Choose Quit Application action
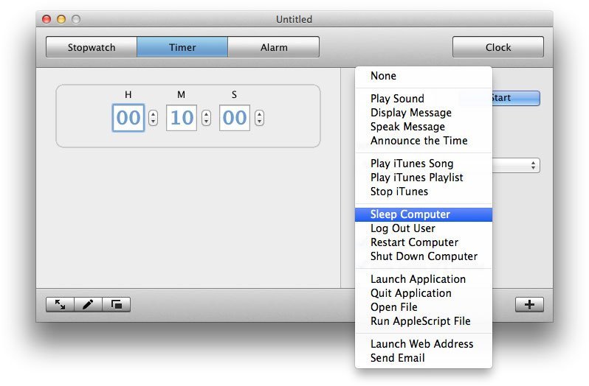Viewport: 589px width, 386px height. click(x=424, y=293)
